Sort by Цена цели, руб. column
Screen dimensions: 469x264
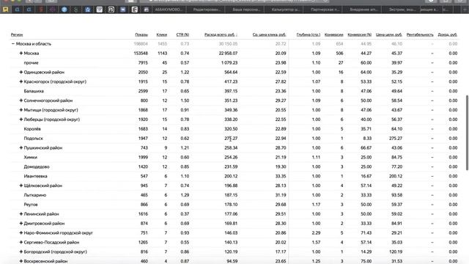click(x=389, y=34)
